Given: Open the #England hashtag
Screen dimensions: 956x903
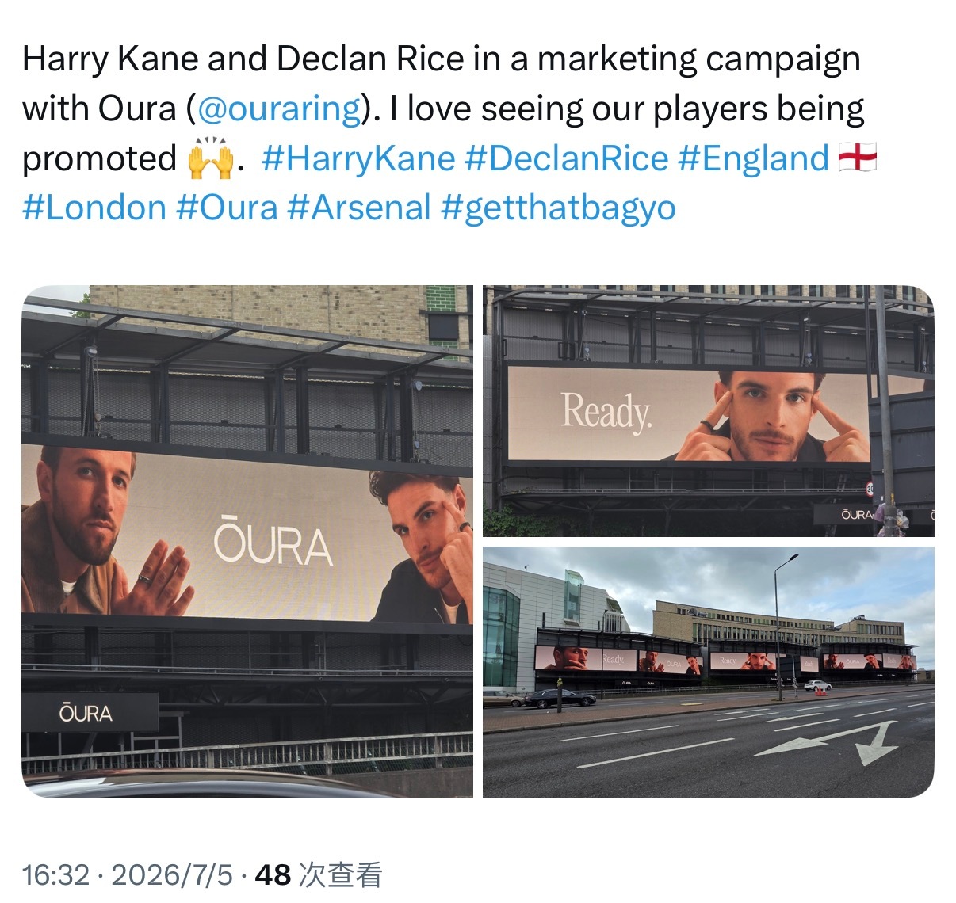Looking at the screenshot, I should (754, 158).
